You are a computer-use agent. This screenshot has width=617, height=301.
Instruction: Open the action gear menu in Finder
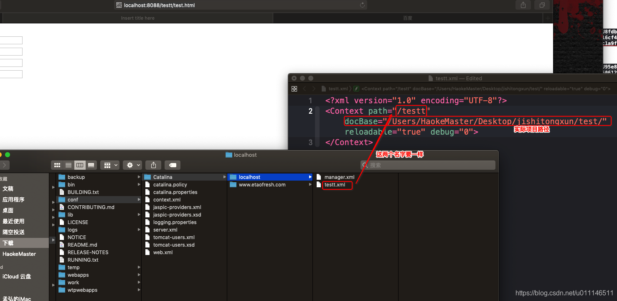pos(132,165)
